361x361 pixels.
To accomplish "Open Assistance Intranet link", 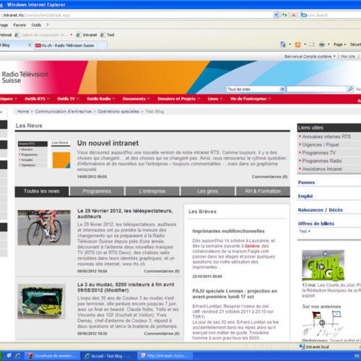I will pos(322,169).
